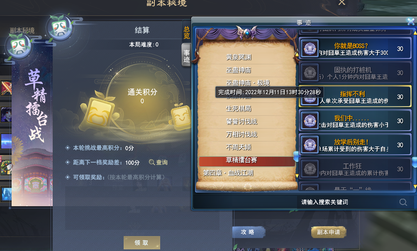417x251 pixels.
Task: Click the 我们中...... achievement badge icon
Action: pos(310,121)
